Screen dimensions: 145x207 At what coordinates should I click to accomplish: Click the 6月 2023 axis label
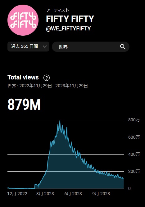tap(73, 194)
